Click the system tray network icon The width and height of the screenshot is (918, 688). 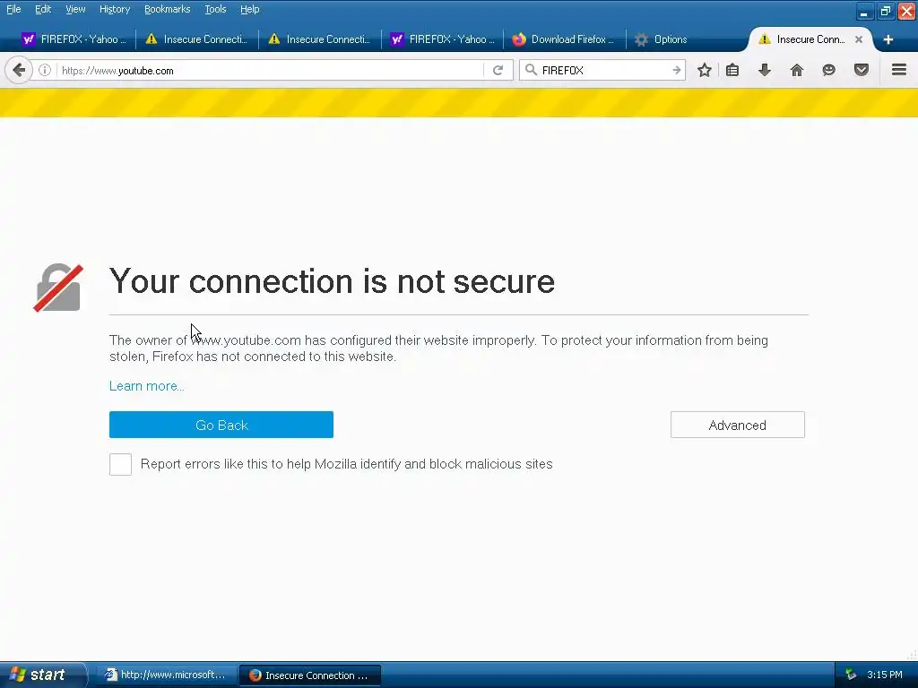coord(851,675)
